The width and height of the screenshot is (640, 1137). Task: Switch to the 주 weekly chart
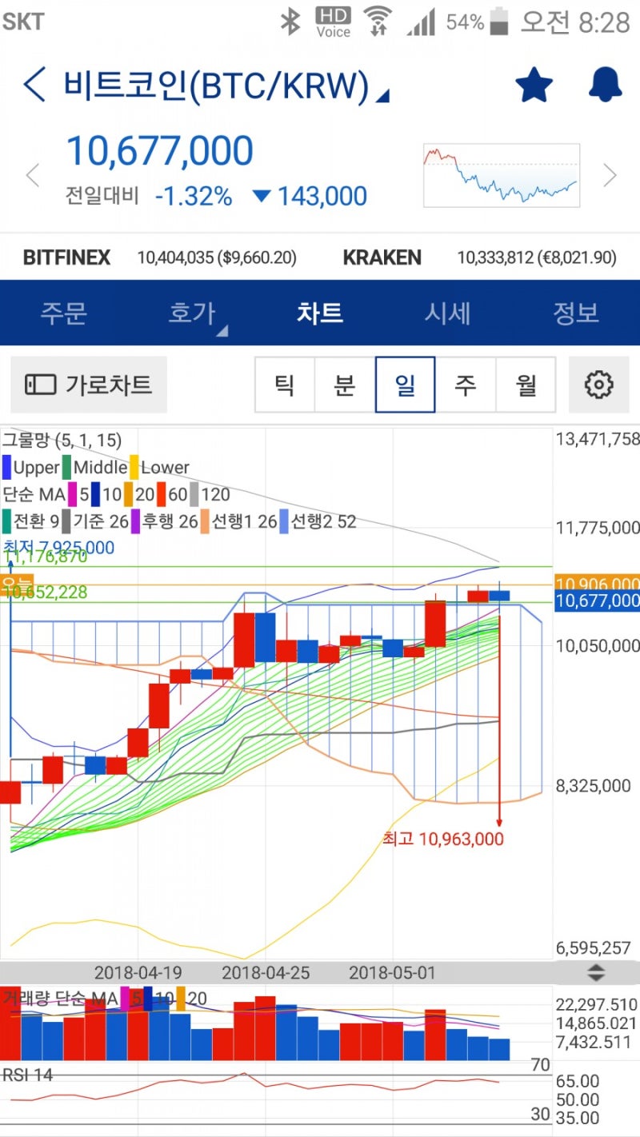click(466, 385)
